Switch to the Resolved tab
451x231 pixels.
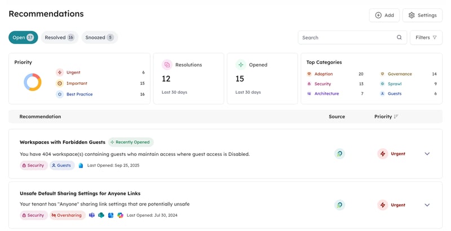59,38
